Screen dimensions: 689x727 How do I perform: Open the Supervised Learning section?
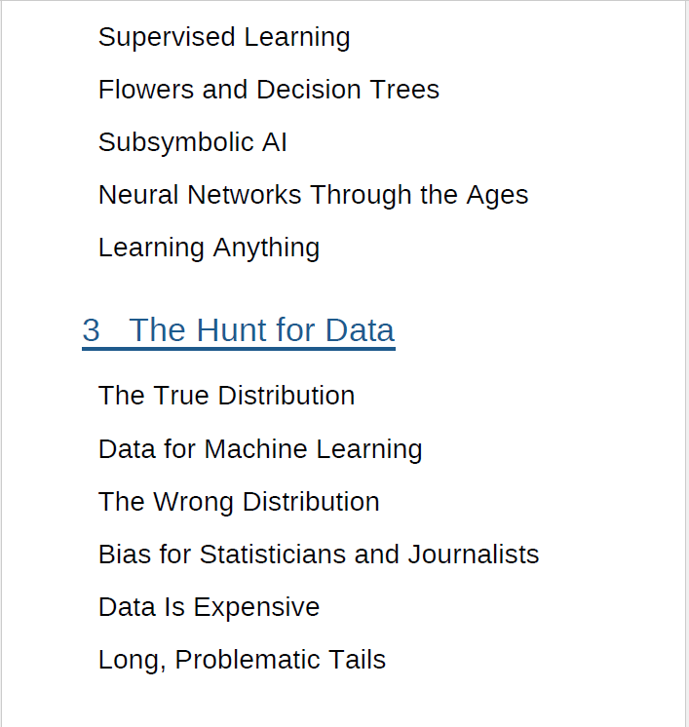pos(224,37)
